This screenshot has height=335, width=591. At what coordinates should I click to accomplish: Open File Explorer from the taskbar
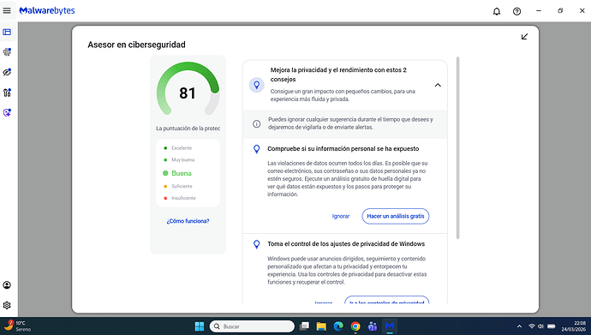coord(321,326)
